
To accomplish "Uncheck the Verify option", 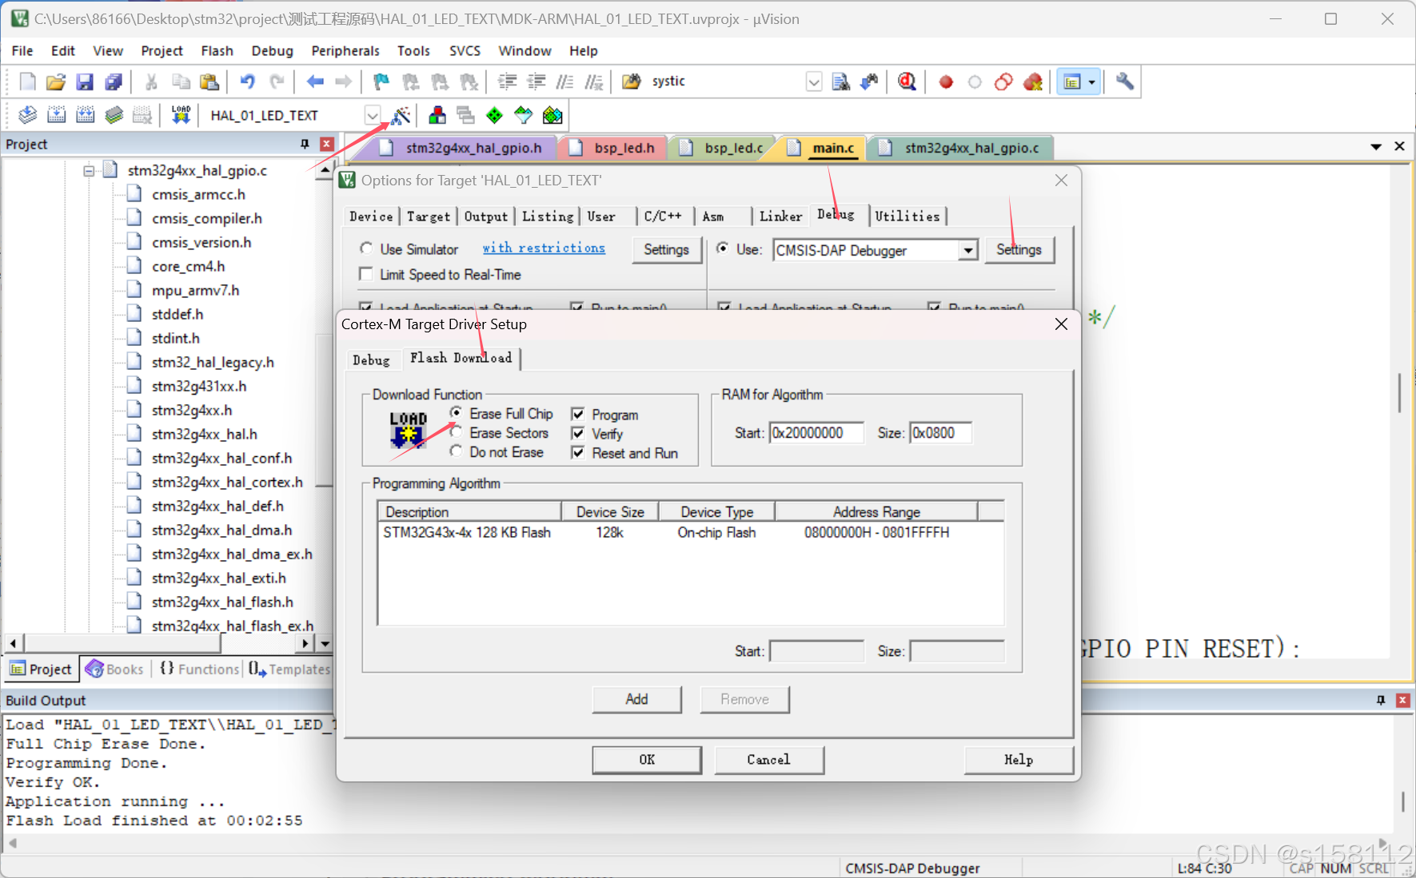I will tap(577, 433).
